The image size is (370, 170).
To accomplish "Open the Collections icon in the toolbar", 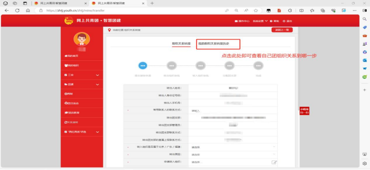I will [x=323, y=10].
